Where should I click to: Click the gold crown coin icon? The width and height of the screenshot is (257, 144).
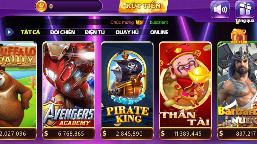coord(41,6)
